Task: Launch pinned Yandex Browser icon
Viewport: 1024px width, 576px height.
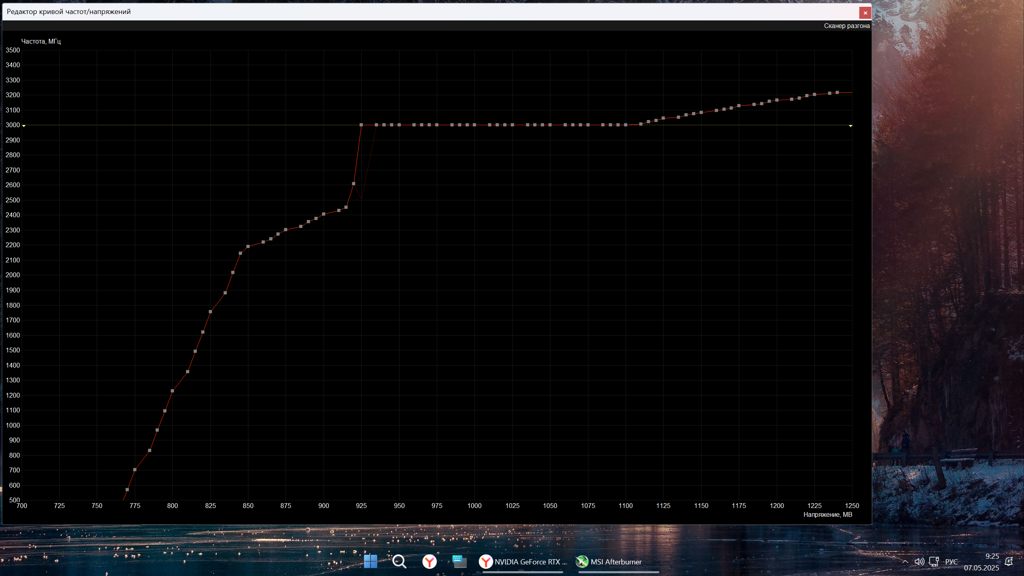Action: pyautogui.click(x=429, y=561)
